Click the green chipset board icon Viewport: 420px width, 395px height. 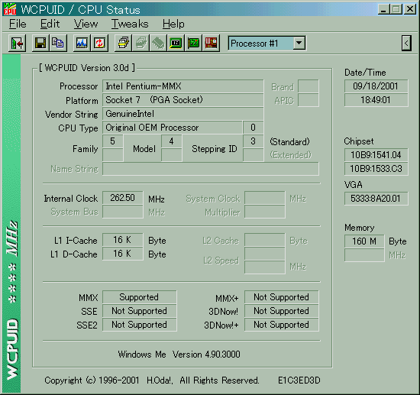(x=176, y=43)
